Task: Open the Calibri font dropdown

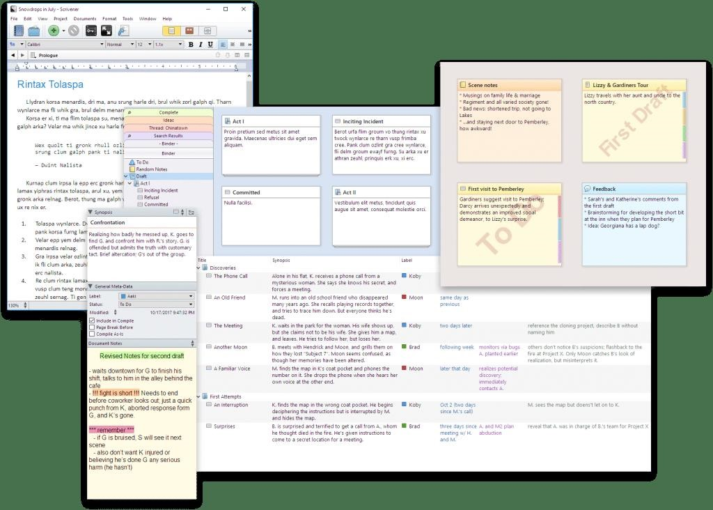Action: coord(65,45)
